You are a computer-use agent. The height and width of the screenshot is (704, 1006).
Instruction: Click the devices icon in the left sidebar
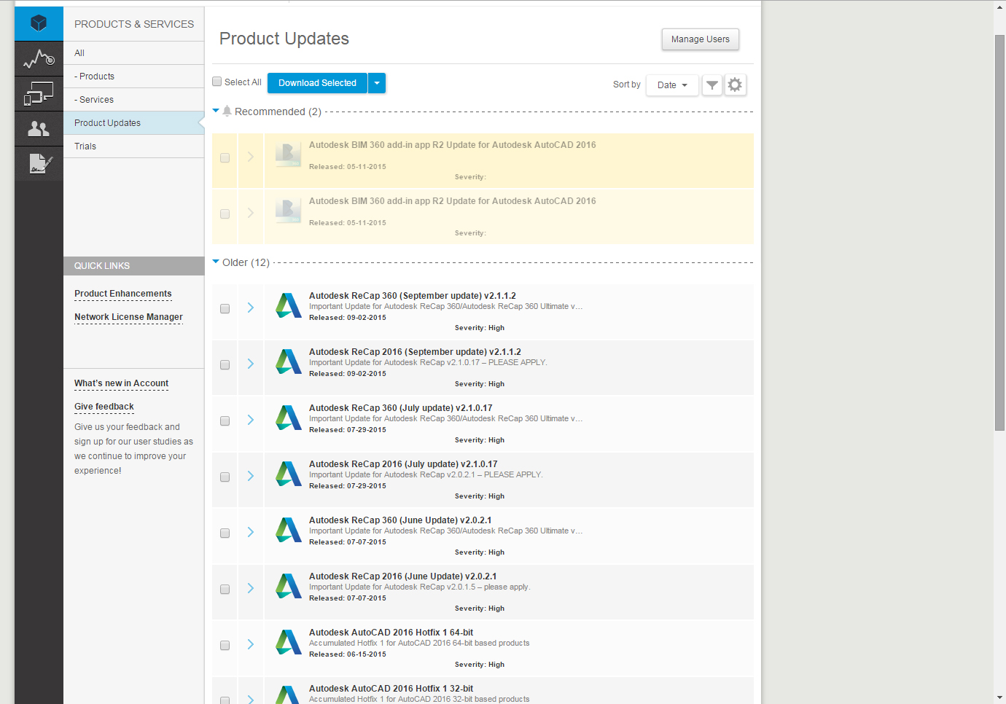(38, 93)
